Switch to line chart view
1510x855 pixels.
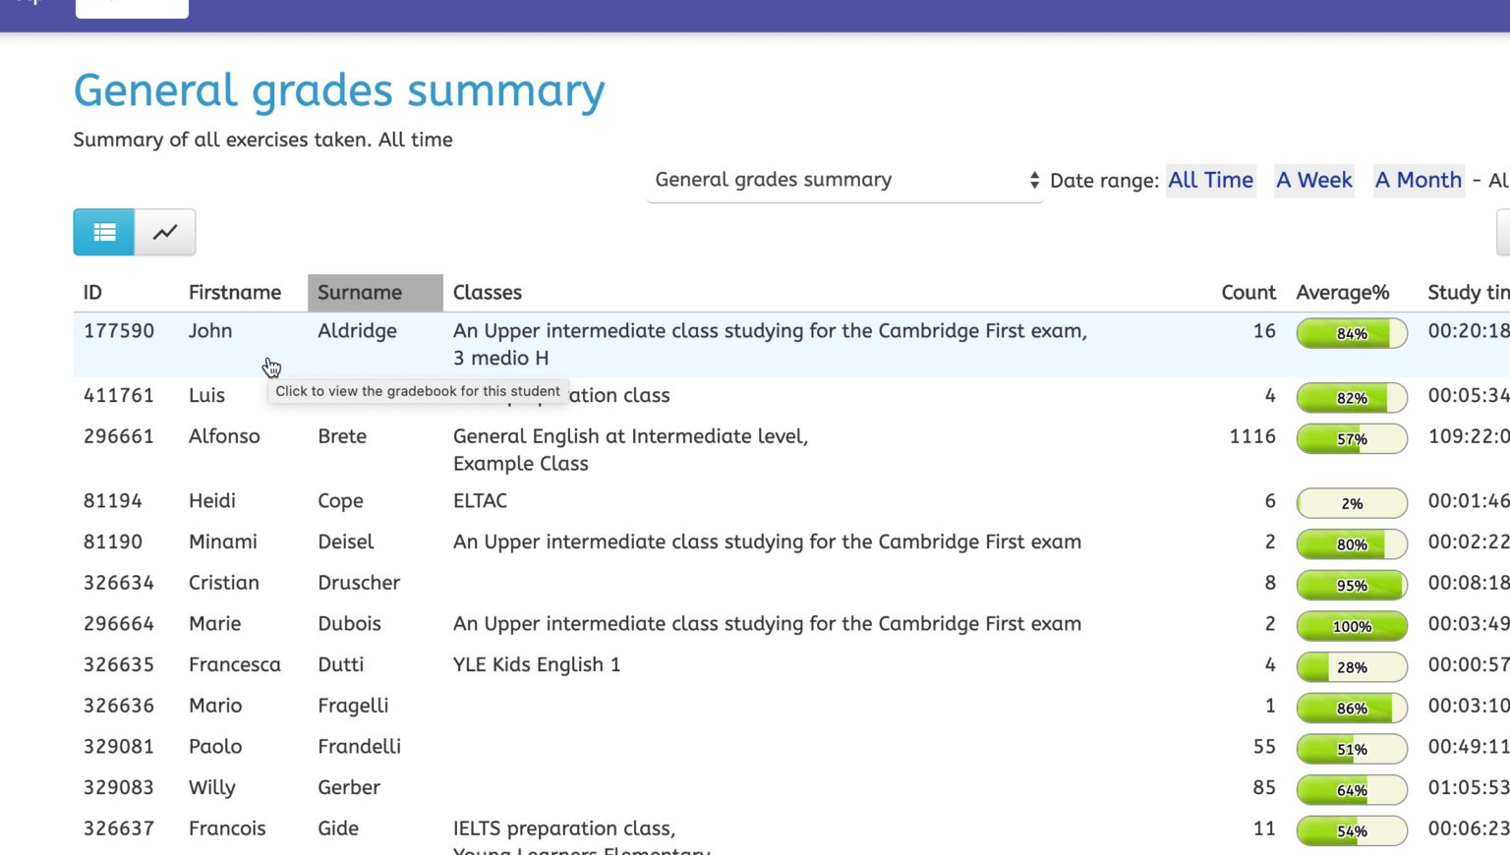165,232
